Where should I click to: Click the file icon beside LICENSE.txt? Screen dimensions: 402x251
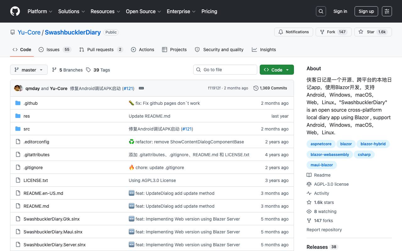click(x=18, y=180)
